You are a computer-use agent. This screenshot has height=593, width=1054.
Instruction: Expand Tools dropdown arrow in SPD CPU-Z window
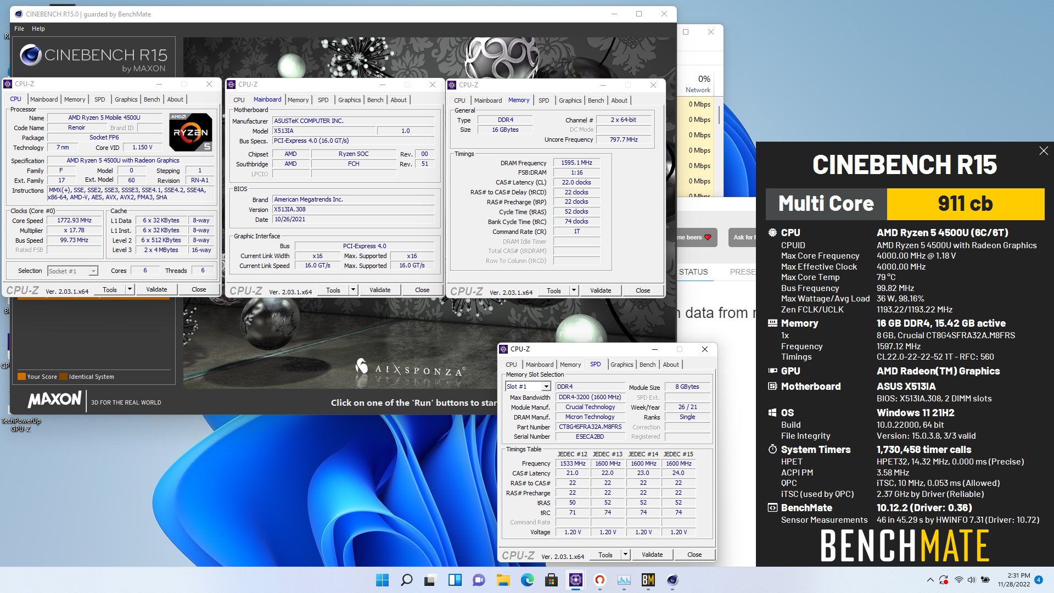(x=625, y=555)
